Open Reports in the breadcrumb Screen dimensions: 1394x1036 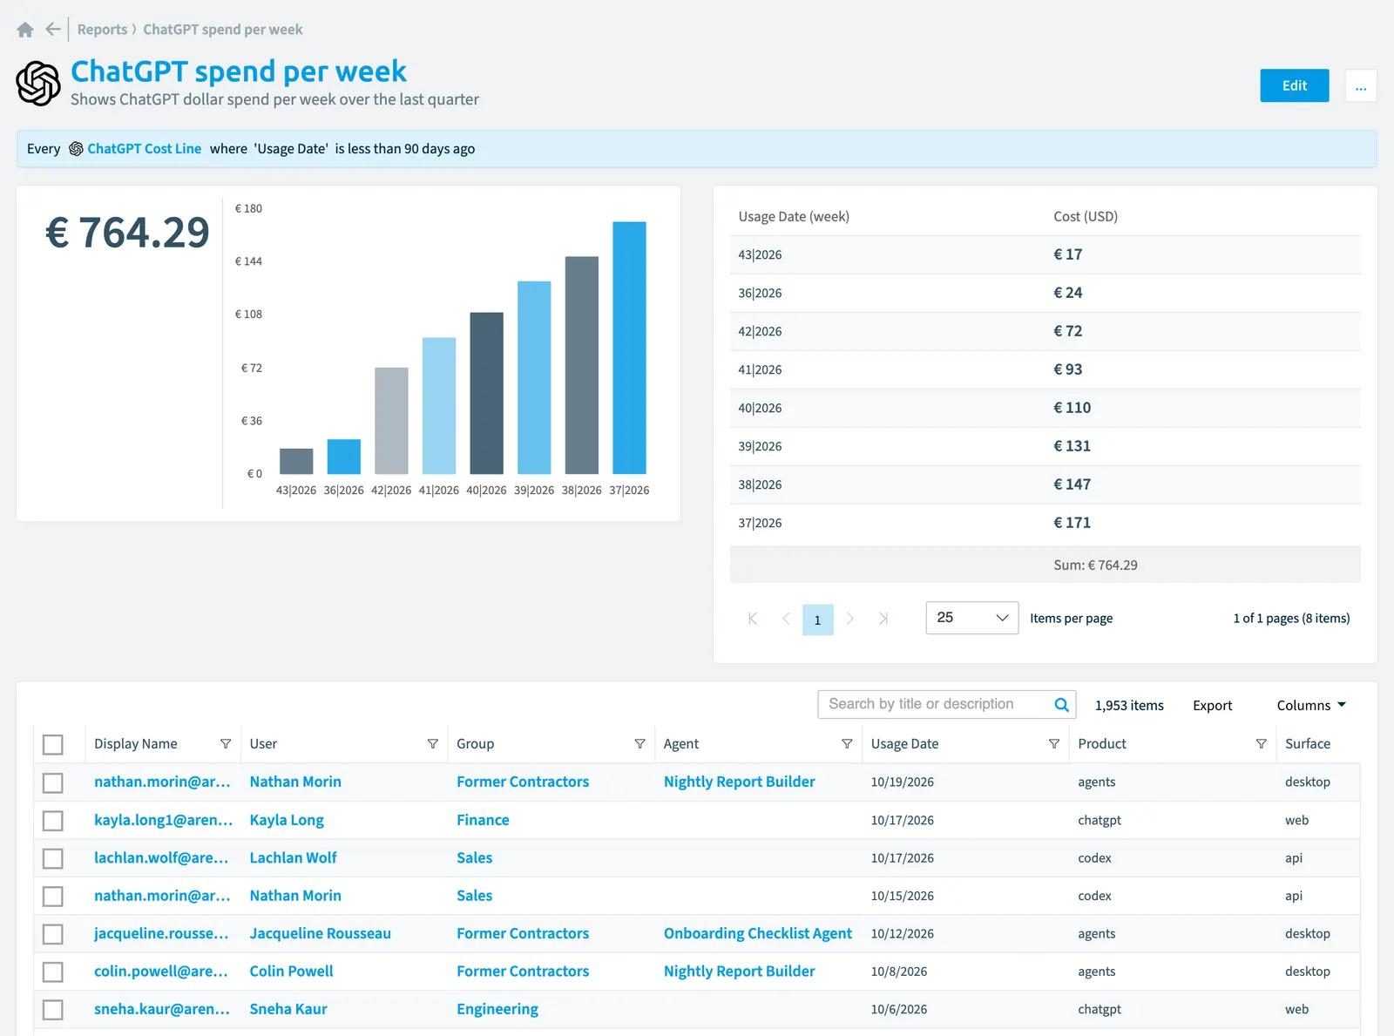coord(102,30)
